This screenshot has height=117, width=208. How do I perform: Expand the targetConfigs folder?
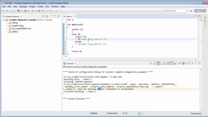(7, 26)
